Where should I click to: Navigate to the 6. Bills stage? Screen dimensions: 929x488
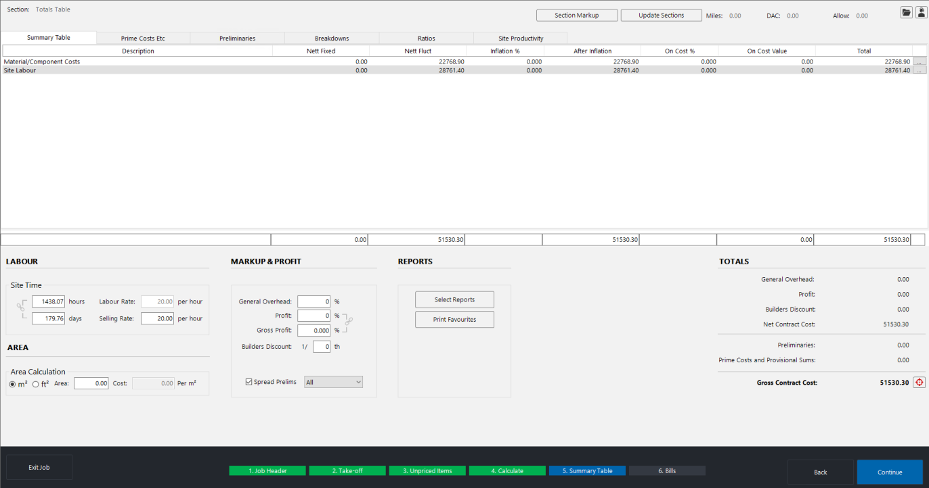click(x=667, y=470)
